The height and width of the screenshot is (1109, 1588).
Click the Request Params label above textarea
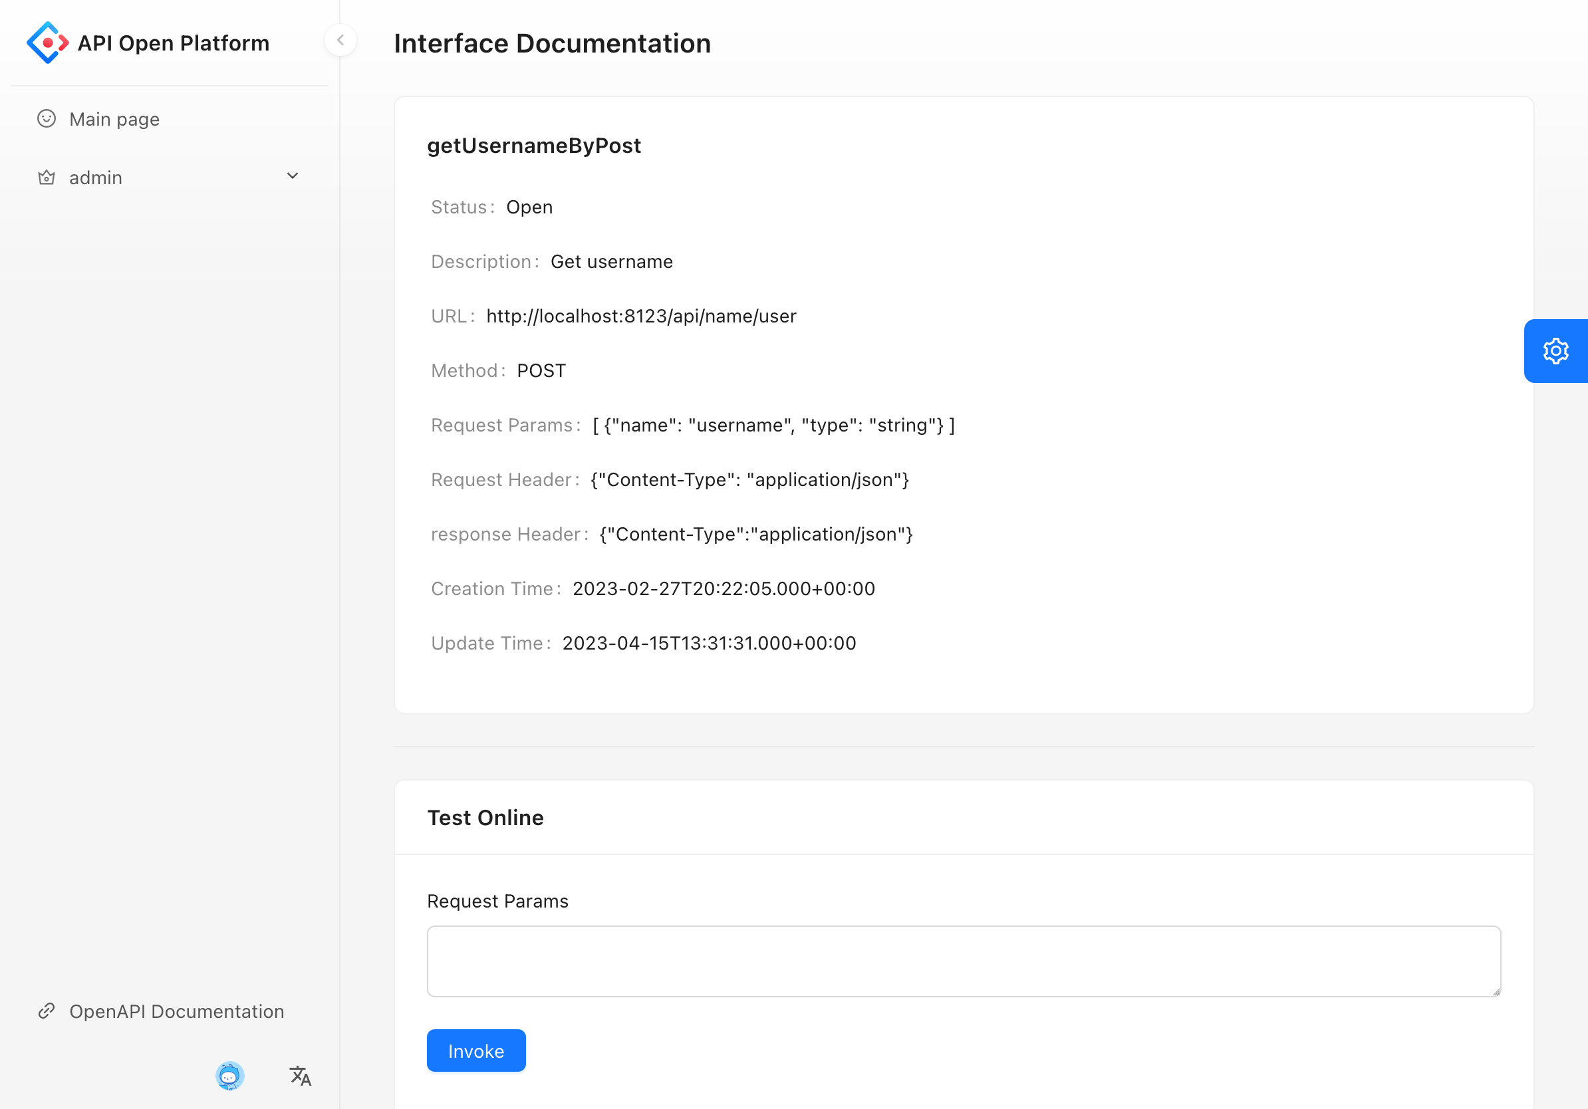coord(497,902)
